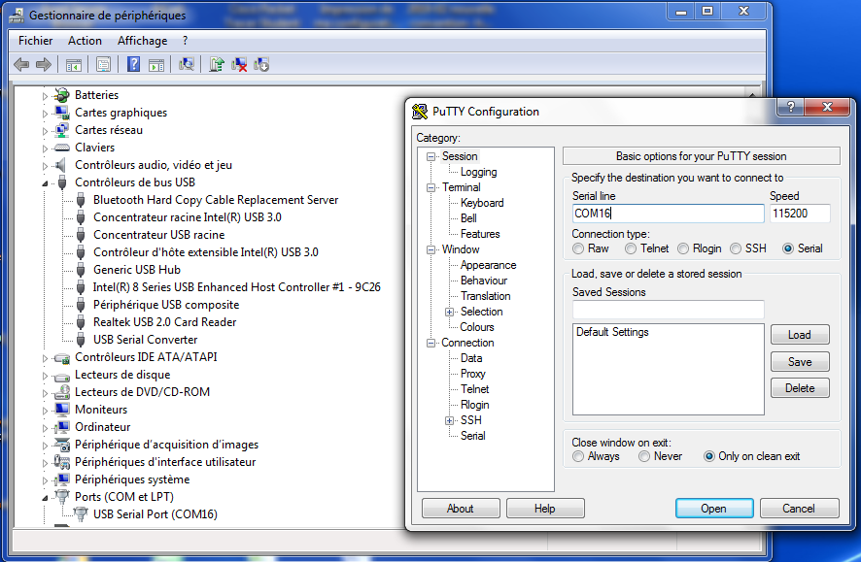Open the ? help menu
Viewport: 861px width, 562px height.
click(x=185, y=41)
